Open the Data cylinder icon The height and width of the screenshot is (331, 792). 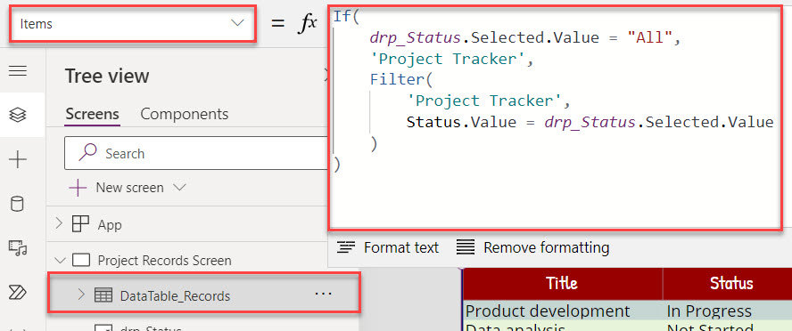17,205
